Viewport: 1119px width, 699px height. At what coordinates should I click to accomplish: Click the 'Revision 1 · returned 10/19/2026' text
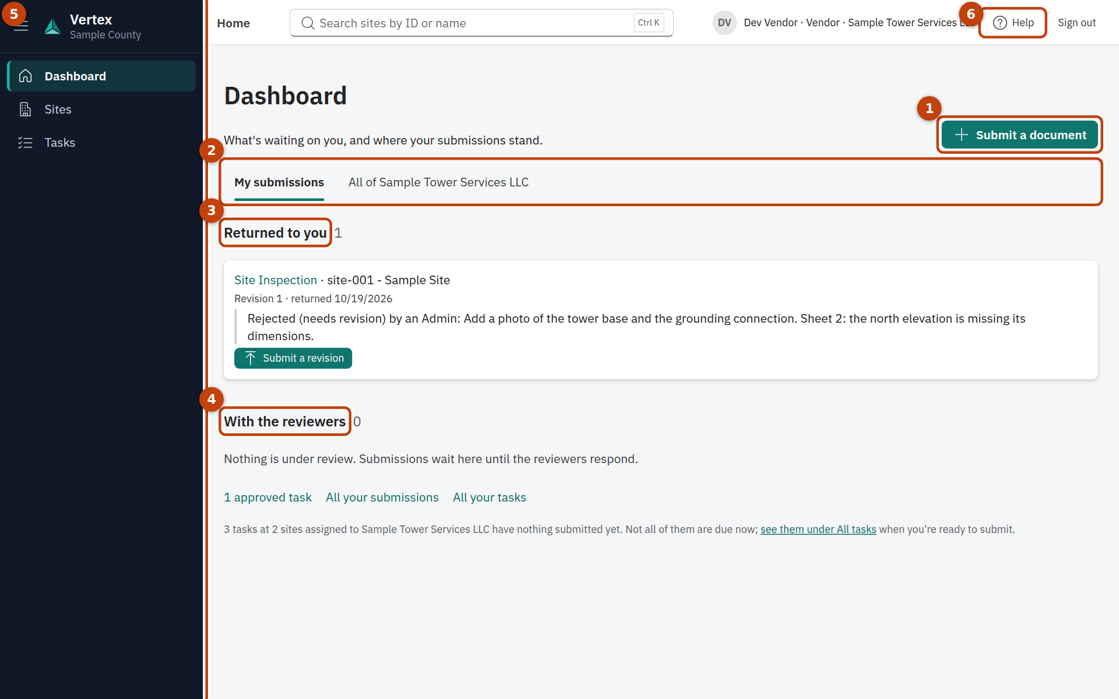click(314, 299)
